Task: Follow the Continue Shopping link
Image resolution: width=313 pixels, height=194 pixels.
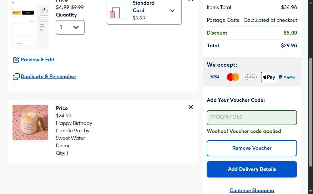Action: [x=252, y=190]
